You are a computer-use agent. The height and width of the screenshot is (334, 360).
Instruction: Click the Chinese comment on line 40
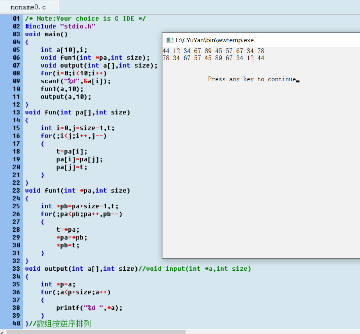coord(60,324)
